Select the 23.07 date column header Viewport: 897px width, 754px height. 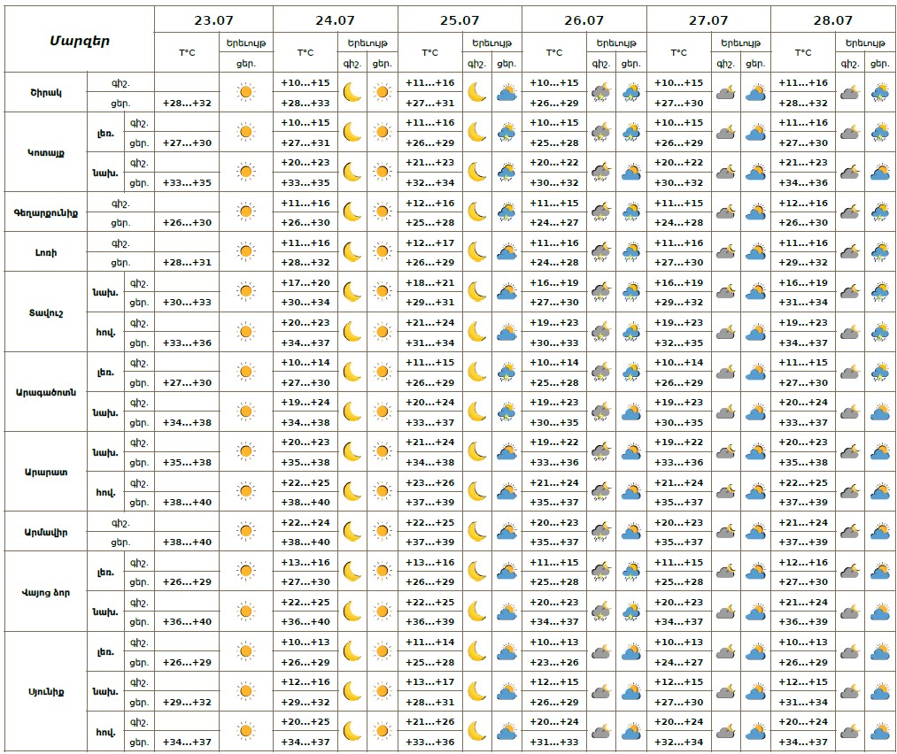coord(213,19)
